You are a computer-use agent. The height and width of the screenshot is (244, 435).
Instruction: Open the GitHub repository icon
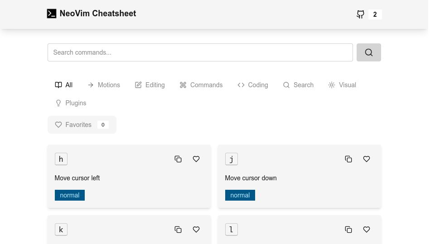[x=360, y=14]
